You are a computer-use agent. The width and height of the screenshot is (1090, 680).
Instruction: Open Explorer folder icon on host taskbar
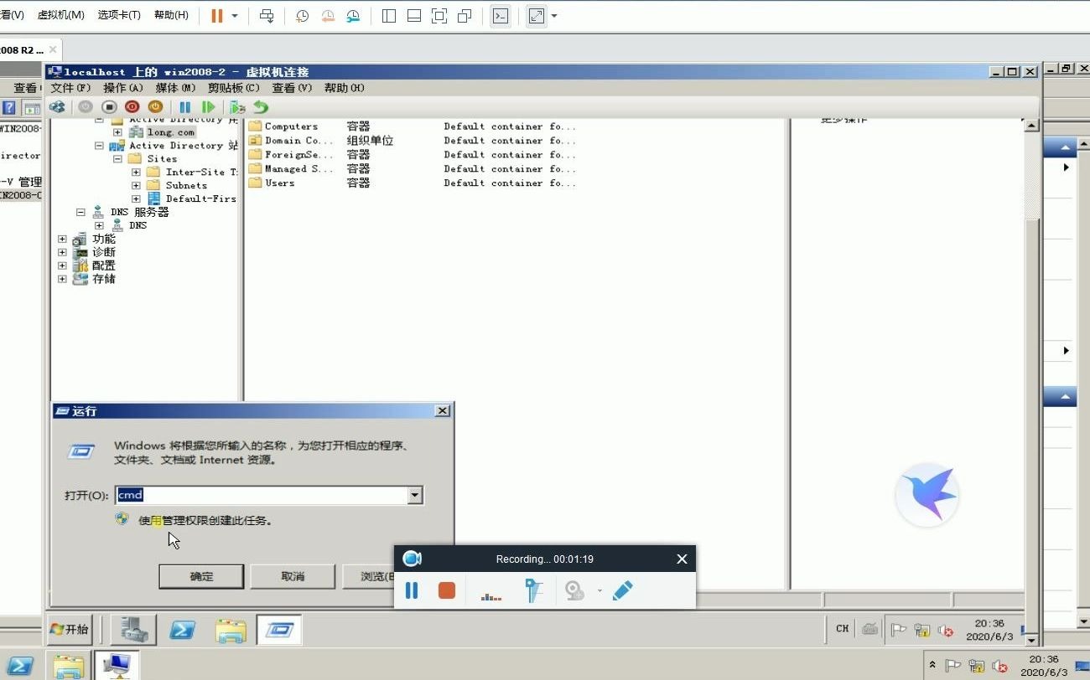[69, 667]
